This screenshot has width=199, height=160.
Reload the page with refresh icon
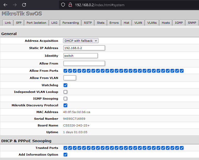click(24, 5)
